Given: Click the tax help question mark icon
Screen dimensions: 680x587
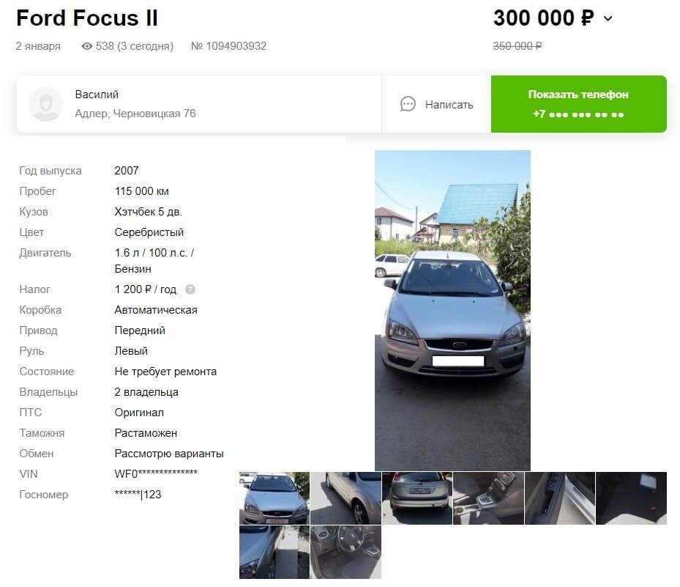Looking at the screenshot, I should click(x=190, y=289).
